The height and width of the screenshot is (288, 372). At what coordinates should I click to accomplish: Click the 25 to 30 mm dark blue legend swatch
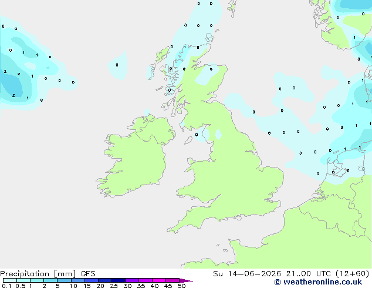(x=119, y=280)
